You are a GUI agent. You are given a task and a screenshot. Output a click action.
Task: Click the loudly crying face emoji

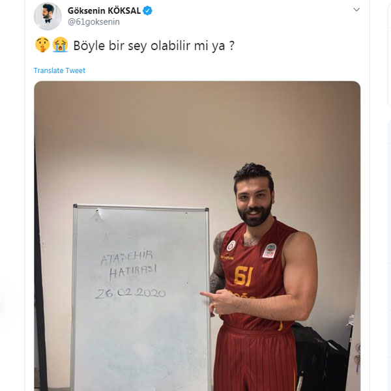click(60, 44)
